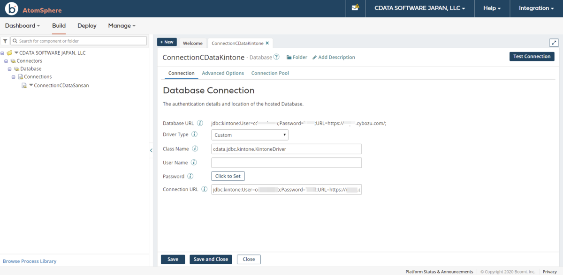563x275 pixels.
Task: Click the info icon beside Connection URL
Action: point(204,189)
